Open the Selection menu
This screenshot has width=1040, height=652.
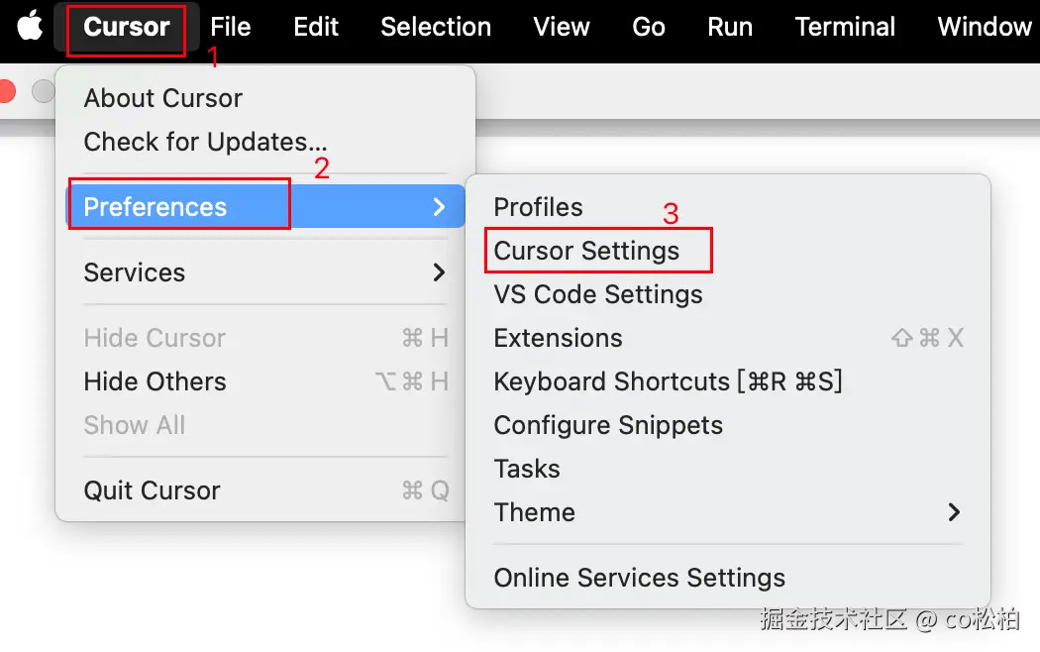pyautogui.click(x=436, y=27)
